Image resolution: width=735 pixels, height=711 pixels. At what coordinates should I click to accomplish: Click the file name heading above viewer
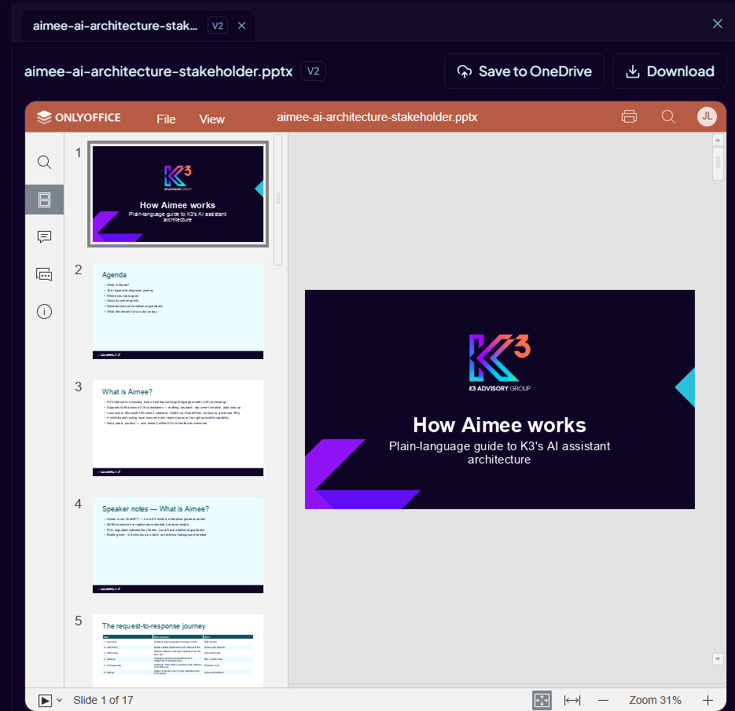pyautogui.click(x=159, y=71)
